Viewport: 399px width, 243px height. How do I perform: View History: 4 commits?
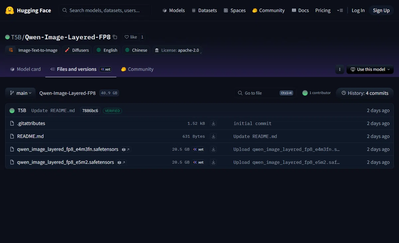pyautogui.click(x=365, y=93)
